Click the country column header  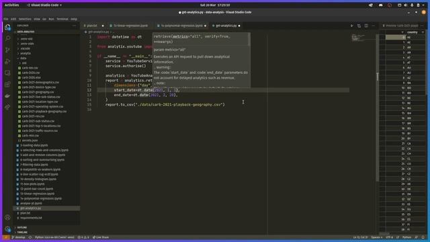click(x=412, y=32)
